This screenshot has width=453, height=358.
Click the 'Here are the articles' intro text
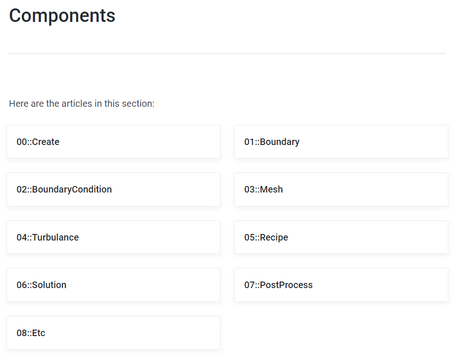tap(82, 103)
